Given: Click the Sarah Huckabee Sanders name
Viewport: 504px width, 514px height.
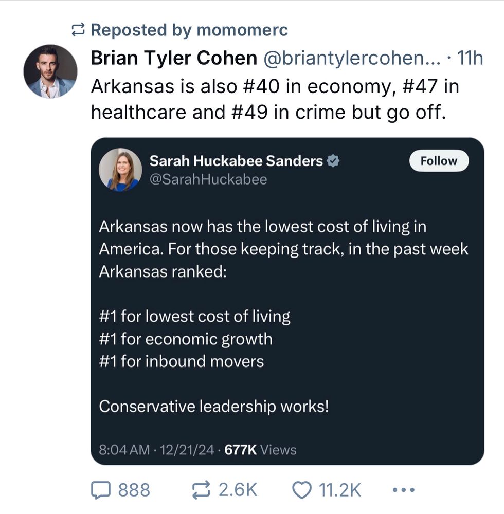Looking at the screenshot, I should coord(236,161).
